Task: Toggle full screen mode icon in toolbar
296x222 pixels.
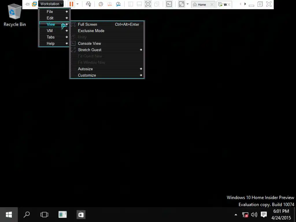Action: pyautogui.click(x=148, y=4)
